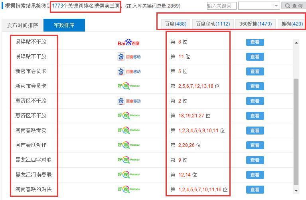The height and width of the screenshot is (200, 306).
Task: Click Haosou icon in 河南春联专卖 row
Action: [128, 130]
